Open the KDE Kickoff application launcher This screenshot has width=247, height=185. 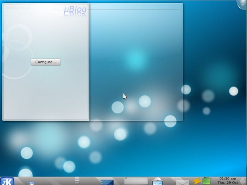pyautogui.click(x=7, y=181)
